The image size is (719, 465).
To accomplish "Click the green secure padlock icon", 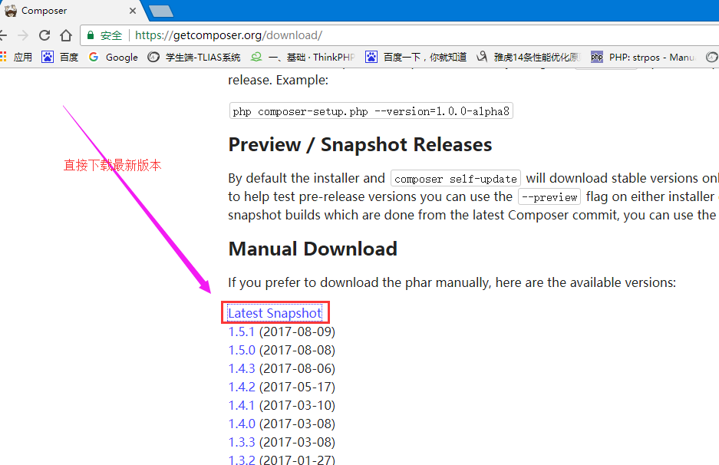I will [91, 35].
